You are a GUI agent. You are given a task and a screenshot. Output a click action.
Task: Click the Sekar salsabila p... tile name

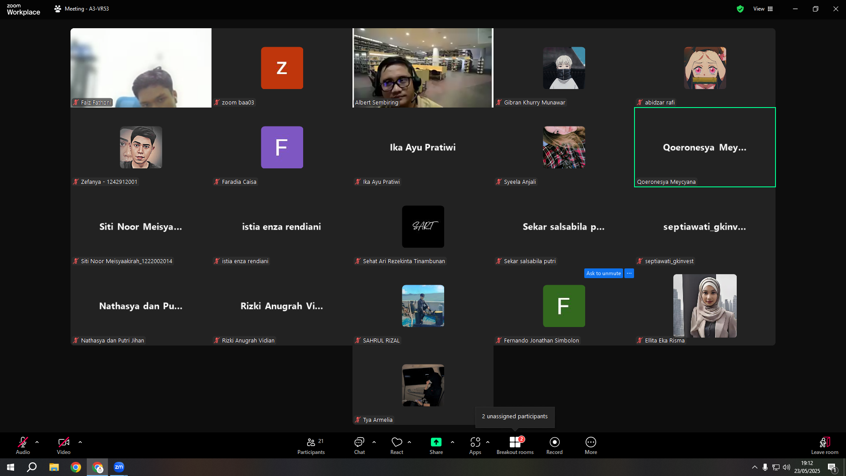[564, 227]
